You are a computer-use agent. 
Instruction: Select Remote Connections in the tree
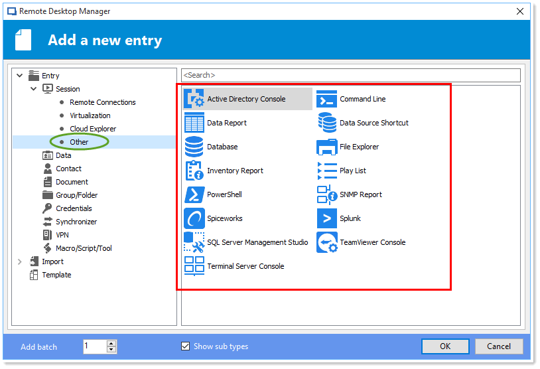[x=102, y=102]
